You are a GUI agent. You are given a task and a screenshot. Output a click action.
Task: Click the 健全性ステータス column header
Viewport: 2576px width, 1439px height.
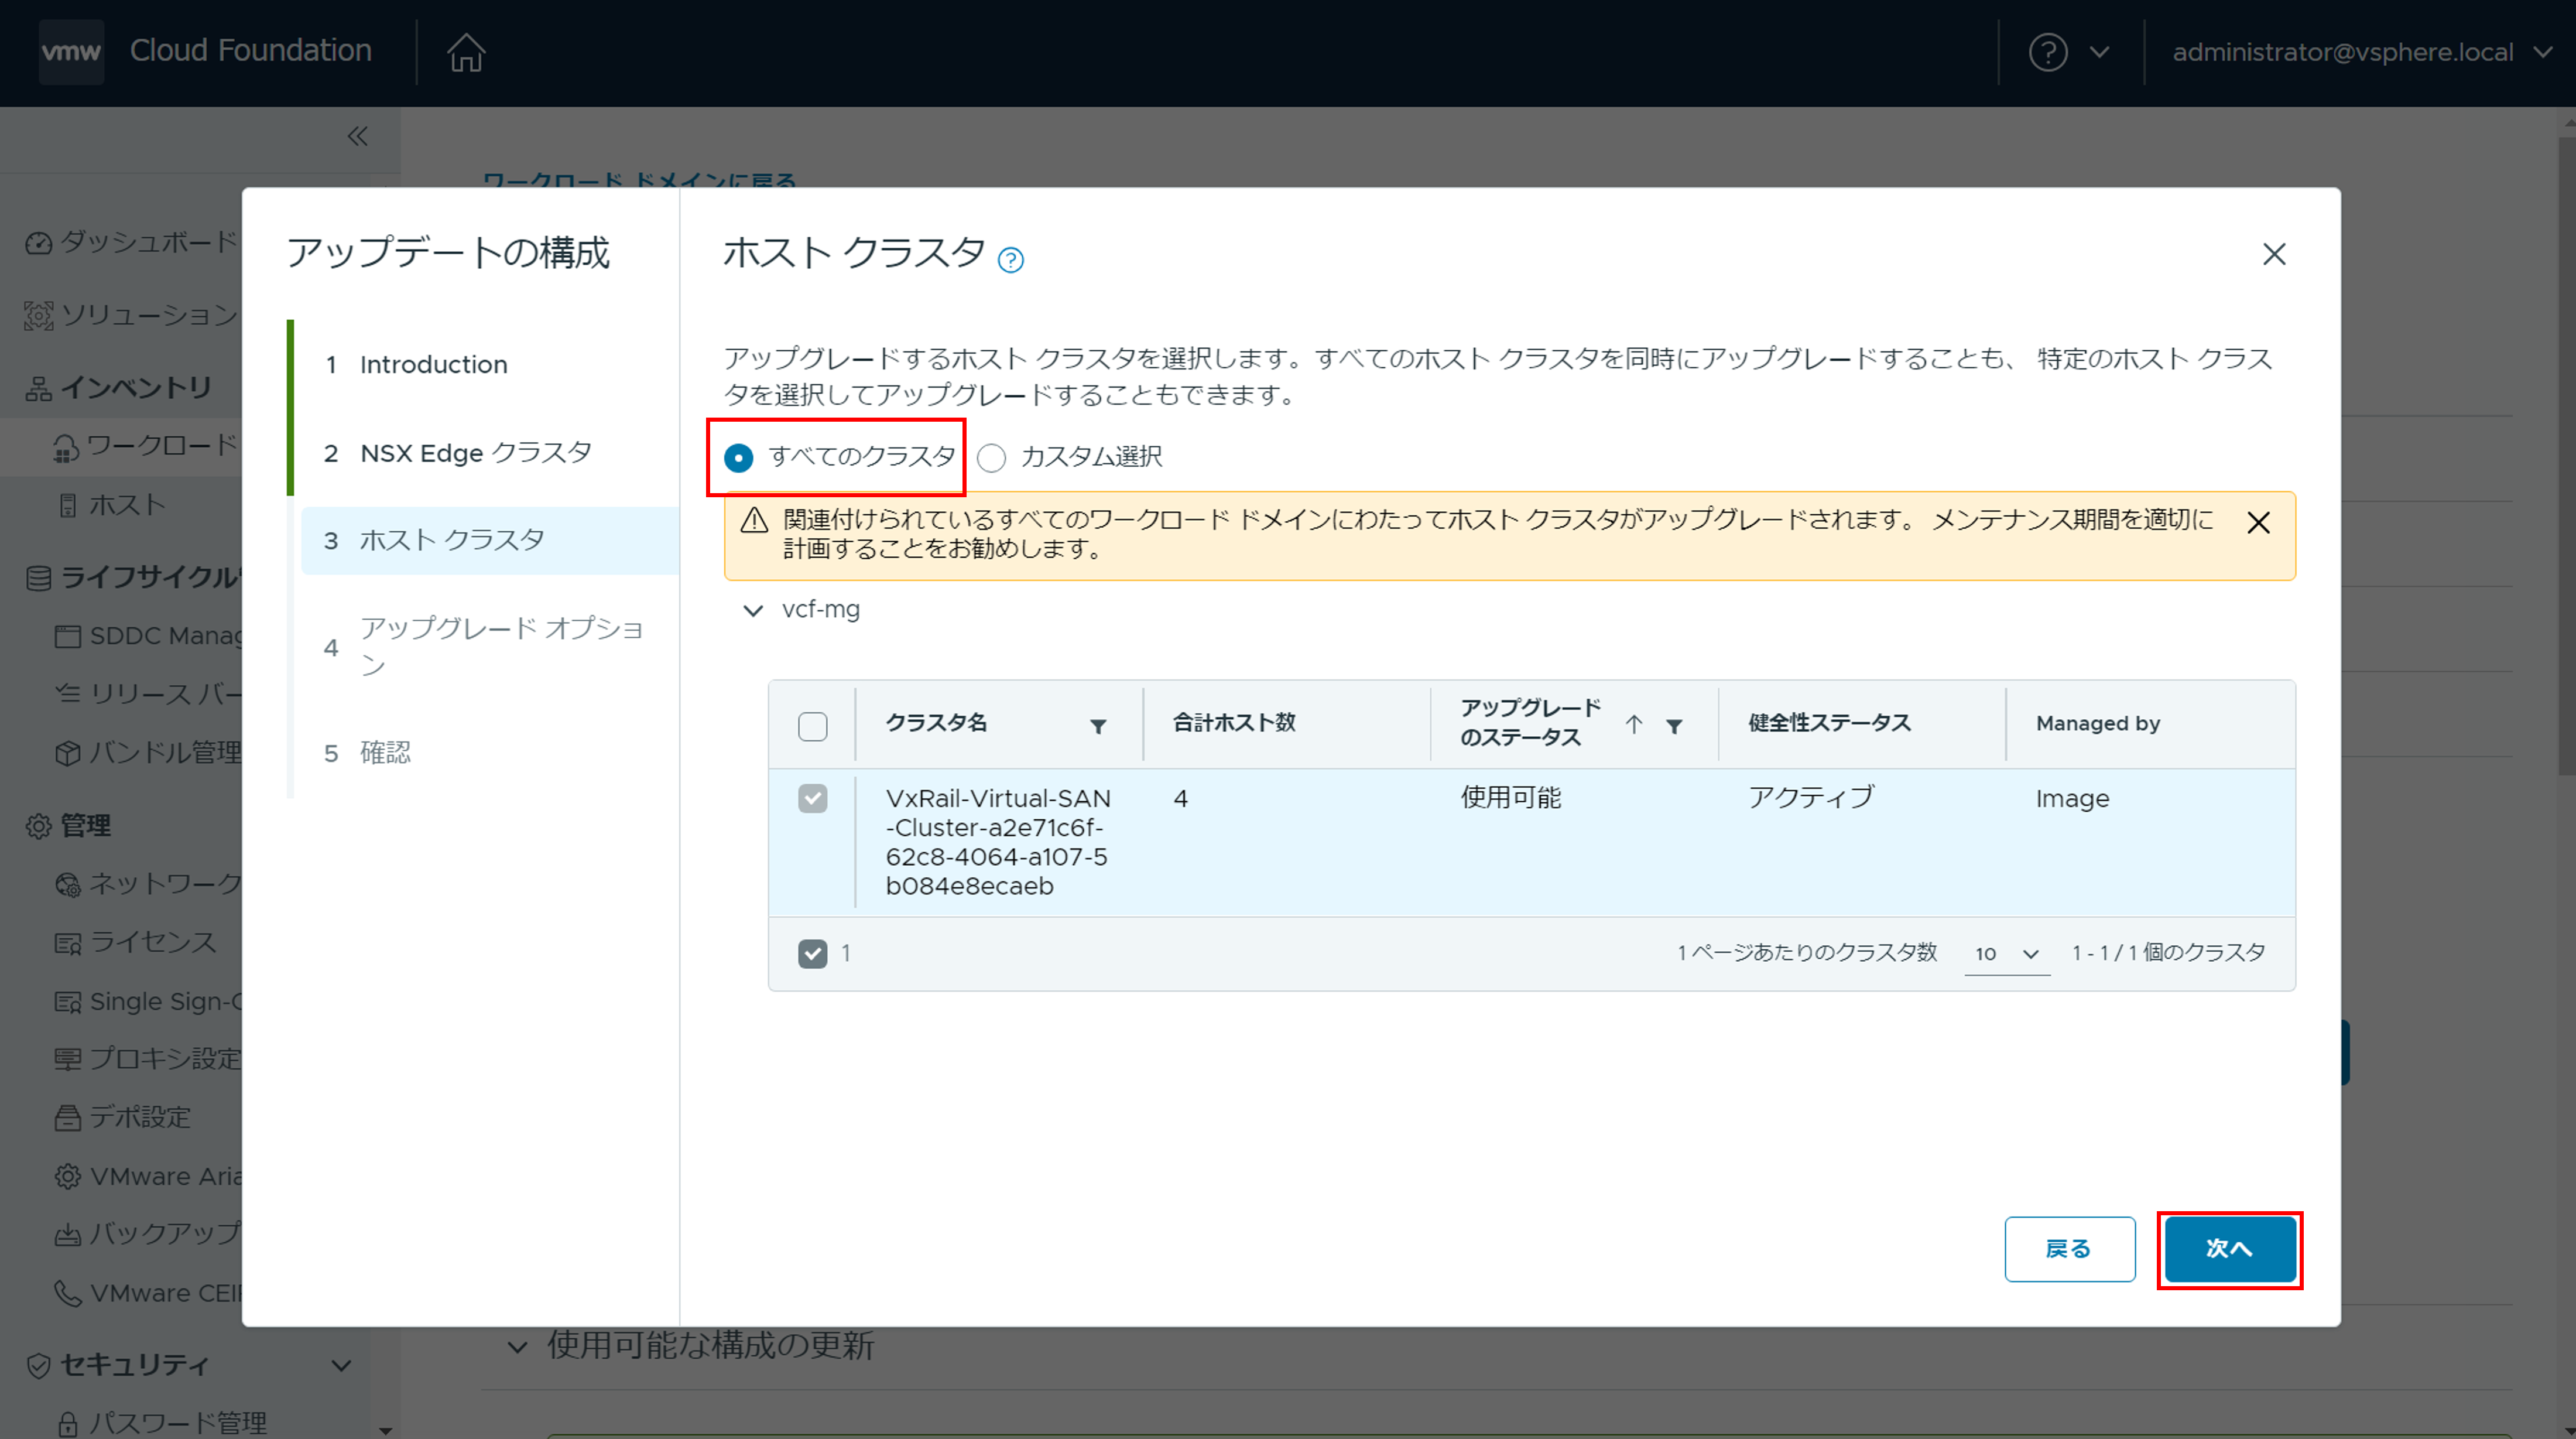point(1829,723)
